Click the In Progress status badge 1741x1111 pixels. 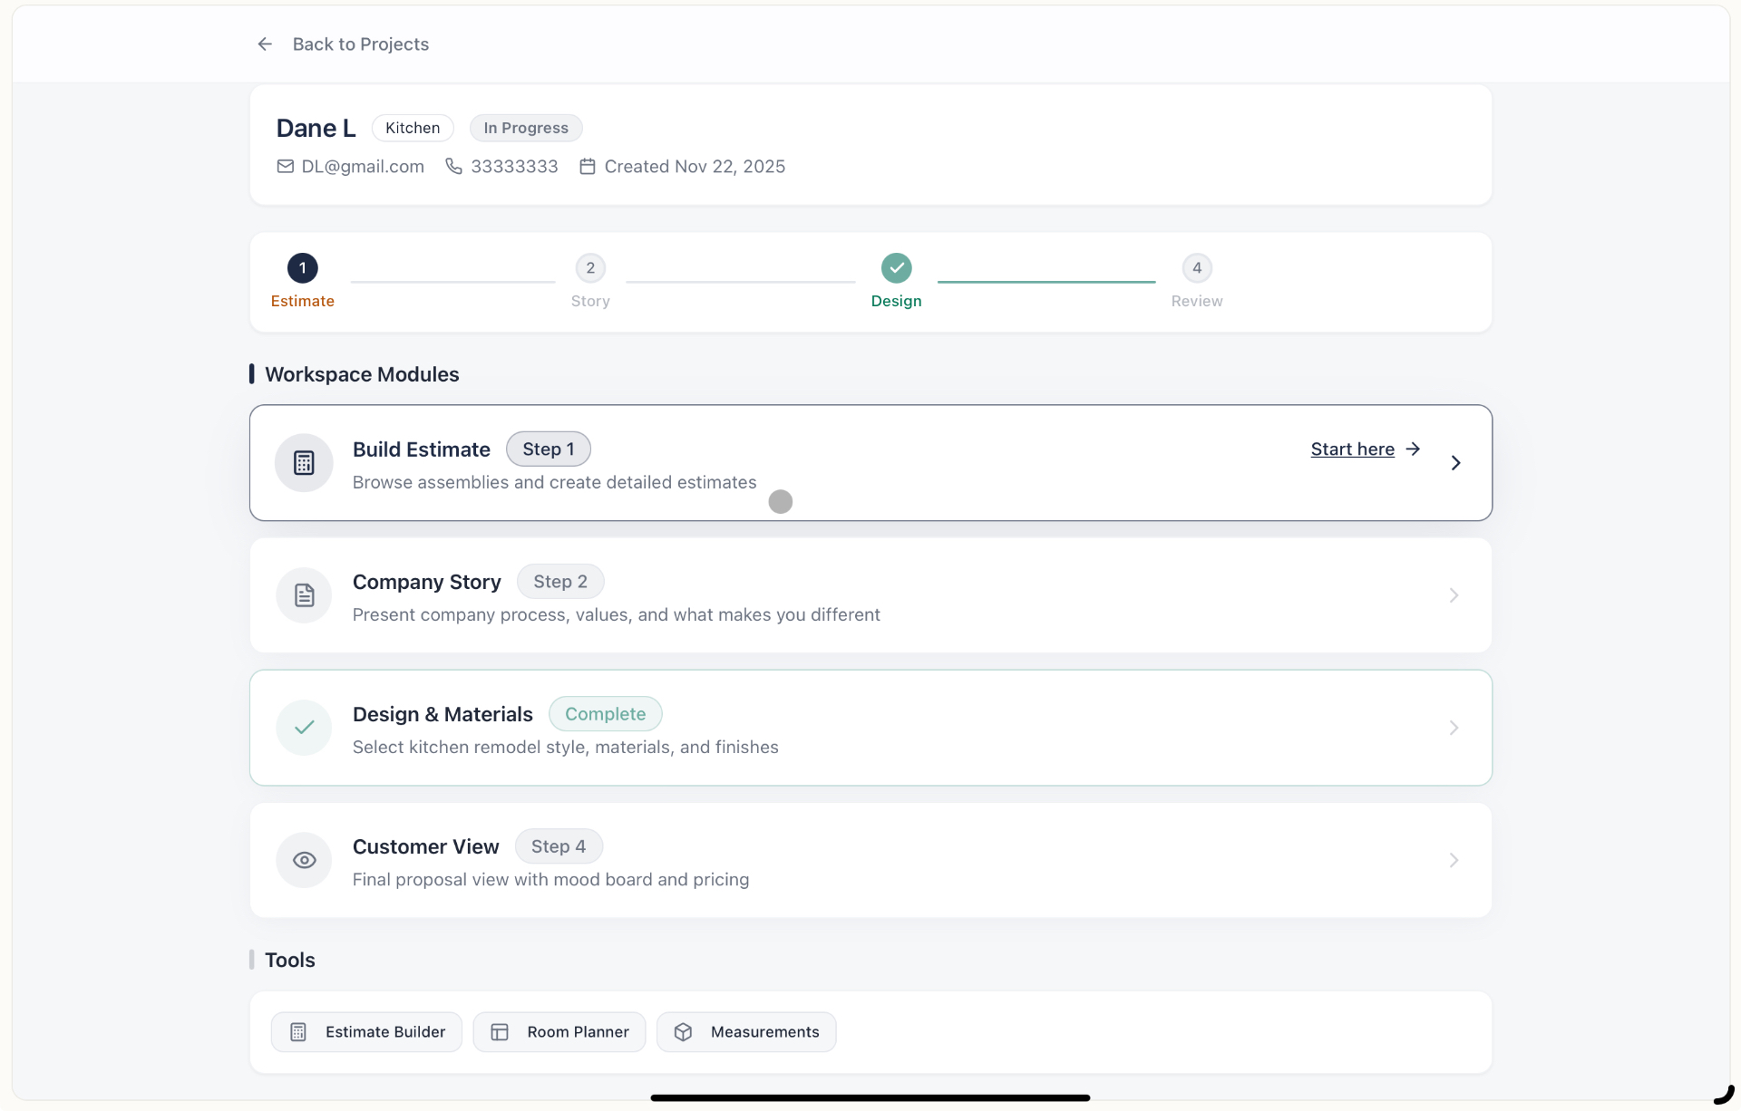[526, 128]
